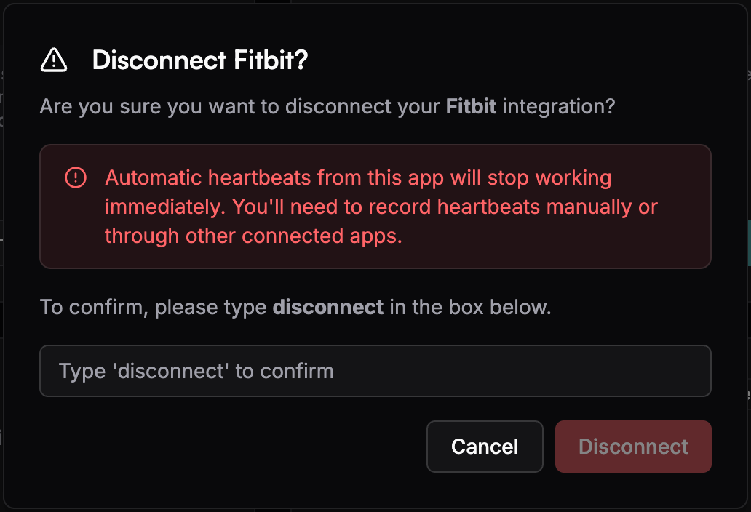Click "in the box below." text
Screen dimensions: 751x512
point(470,307)
